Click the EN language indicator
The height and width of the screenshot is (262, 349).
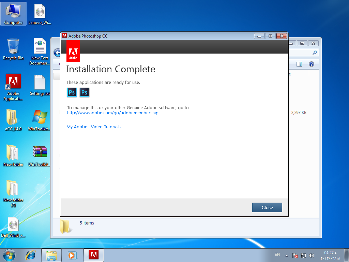pos(277,254)
